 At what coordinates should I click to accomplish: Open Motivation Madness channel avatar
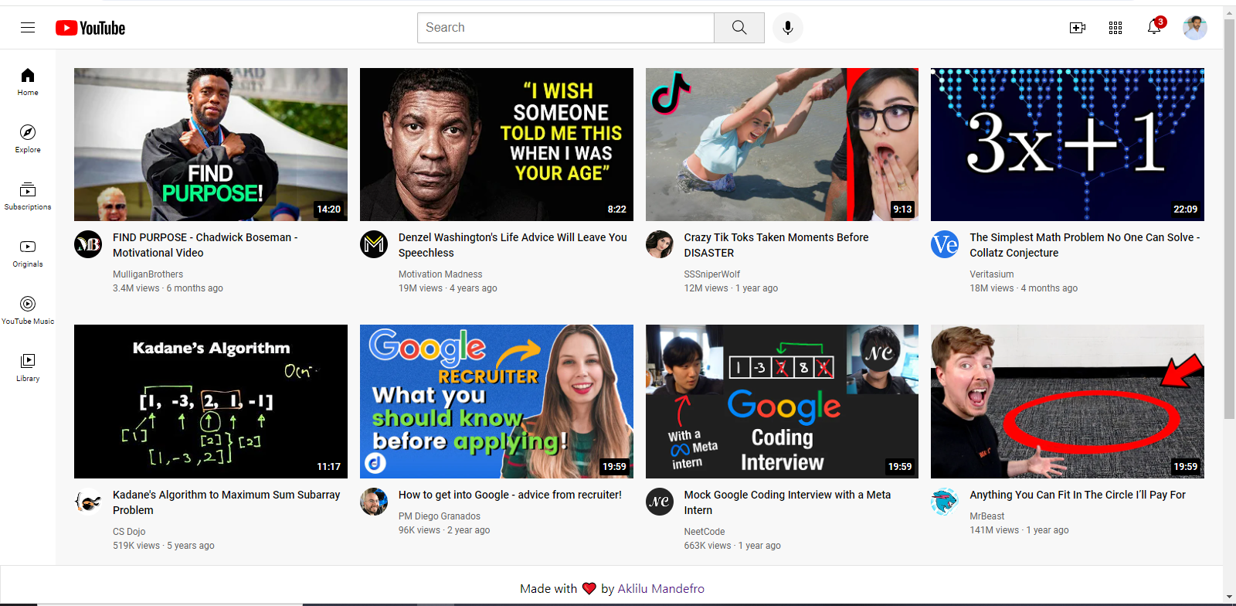374,244
